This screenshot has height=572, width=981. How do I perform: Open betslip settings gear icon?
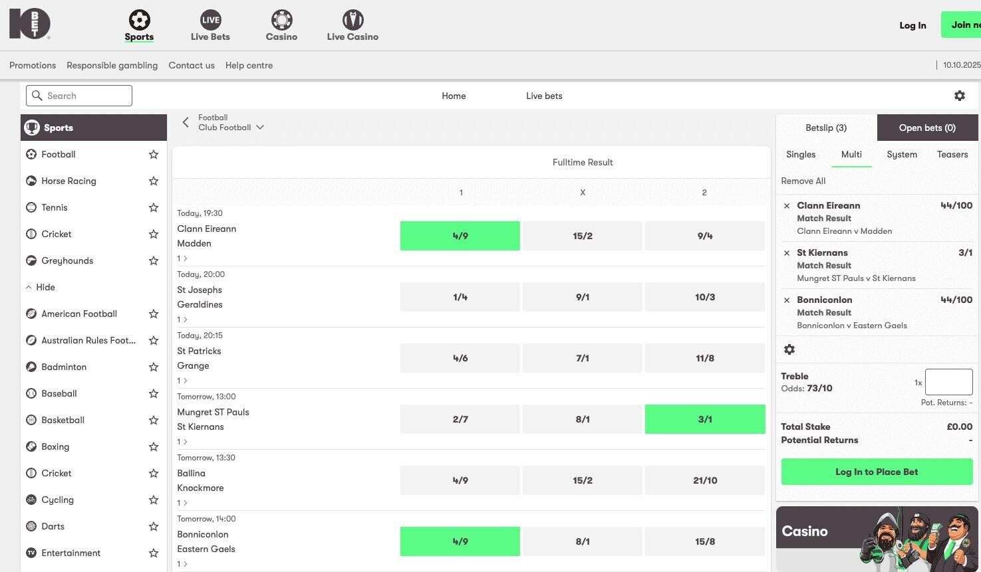tap(789, 349)
